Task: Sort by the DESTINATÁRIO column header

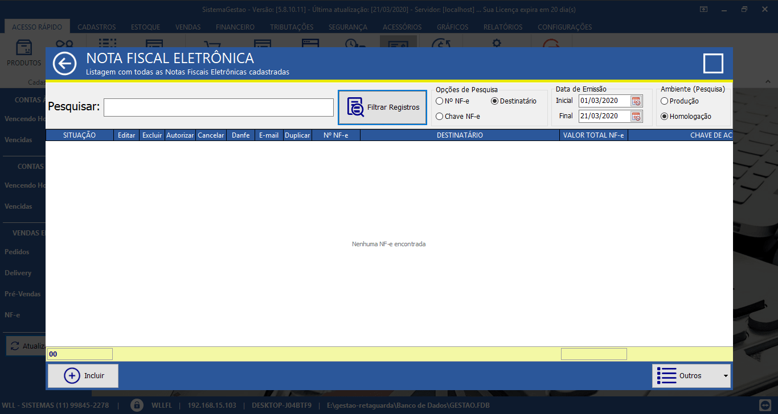Action: click(x=460, y=135)
